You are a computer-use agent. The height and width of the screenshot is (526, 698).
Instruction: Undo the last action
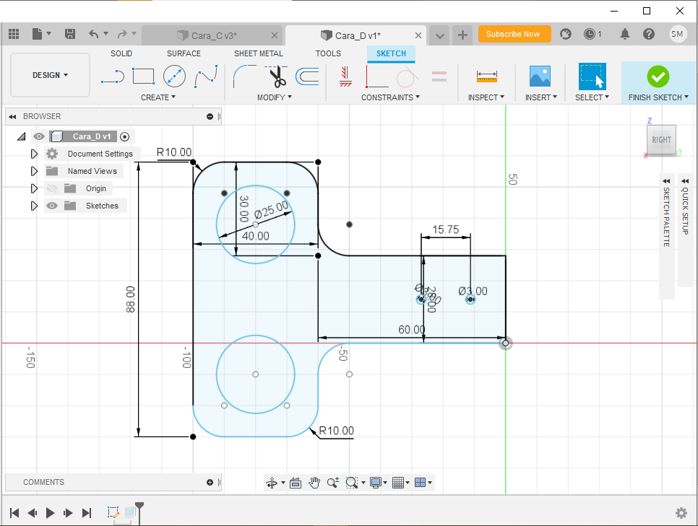click(x=93, y=34)
